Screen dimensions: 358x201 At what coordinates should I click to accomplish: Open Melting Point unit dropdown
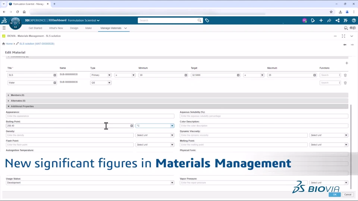tap(329, 145)
